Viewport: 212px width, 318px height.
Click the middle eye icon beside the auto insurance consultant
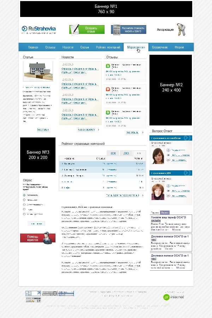[x=168, y=155]
